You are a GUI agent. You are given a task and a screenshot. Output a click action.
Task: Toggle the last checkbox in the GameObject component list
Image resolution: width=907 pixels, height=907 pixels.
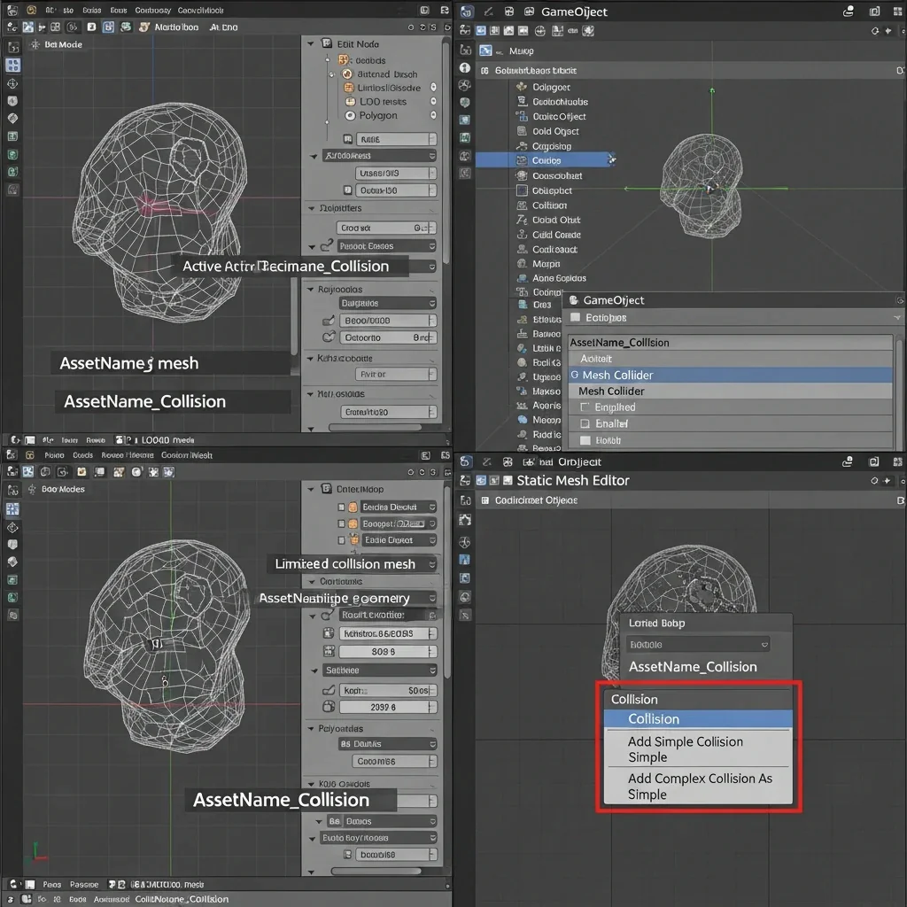tap(585, 440)
